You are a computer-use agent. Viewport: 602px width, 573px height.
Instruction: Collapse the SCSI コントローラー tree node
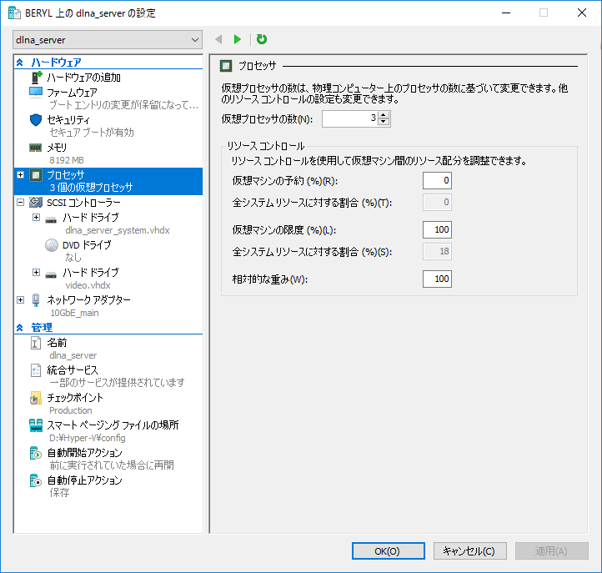20,202
